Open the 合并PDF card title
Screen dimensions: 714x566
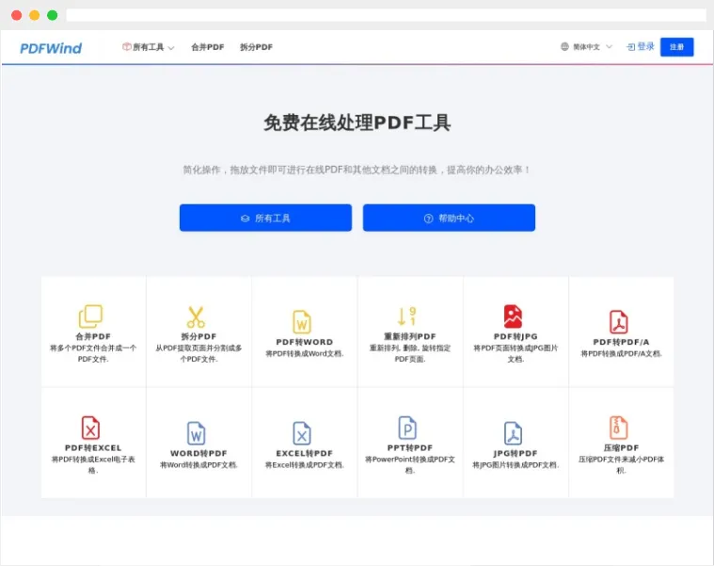[93, 337]
